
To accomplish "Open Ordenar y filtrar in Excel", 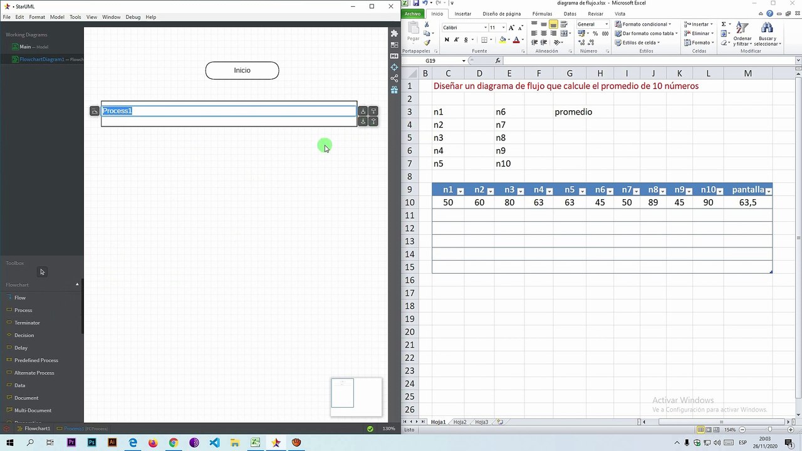I will click(742, 34).
